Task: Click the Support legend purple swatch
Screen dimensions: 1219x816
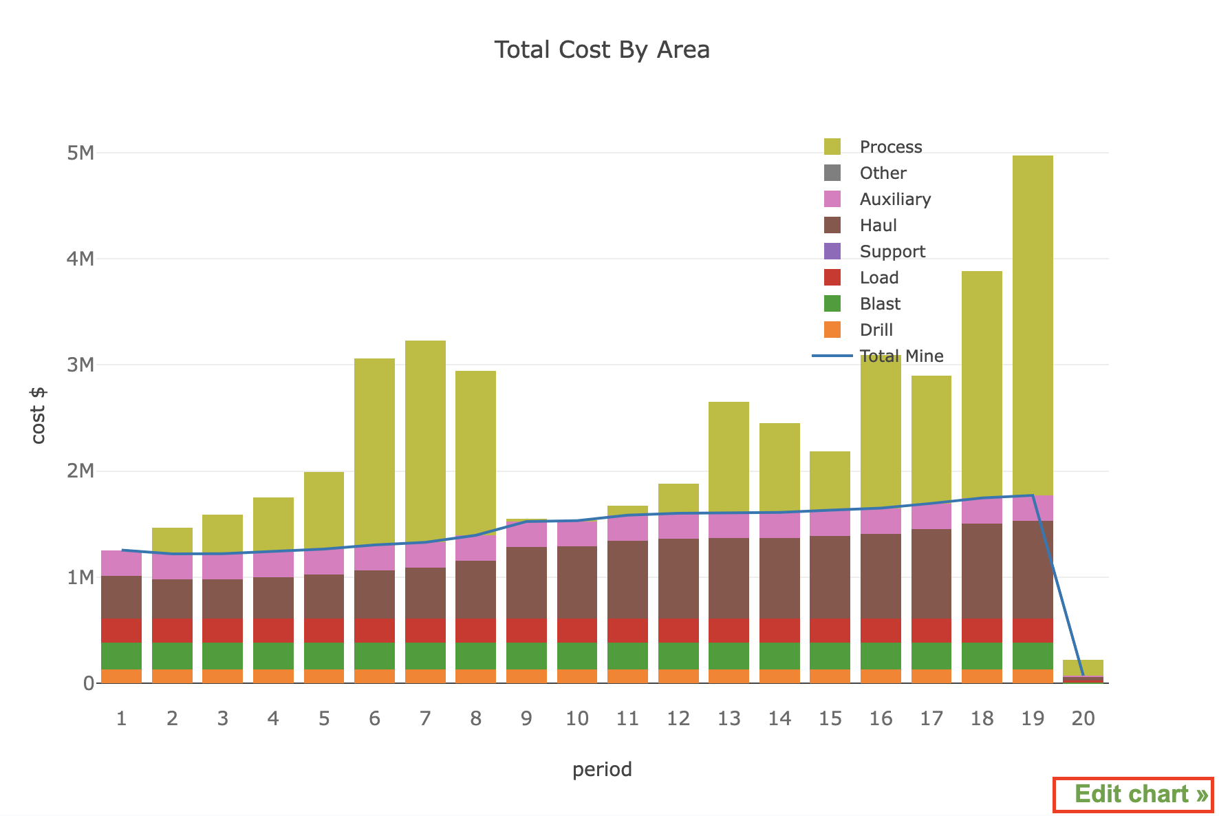Action: coord(832,252)
